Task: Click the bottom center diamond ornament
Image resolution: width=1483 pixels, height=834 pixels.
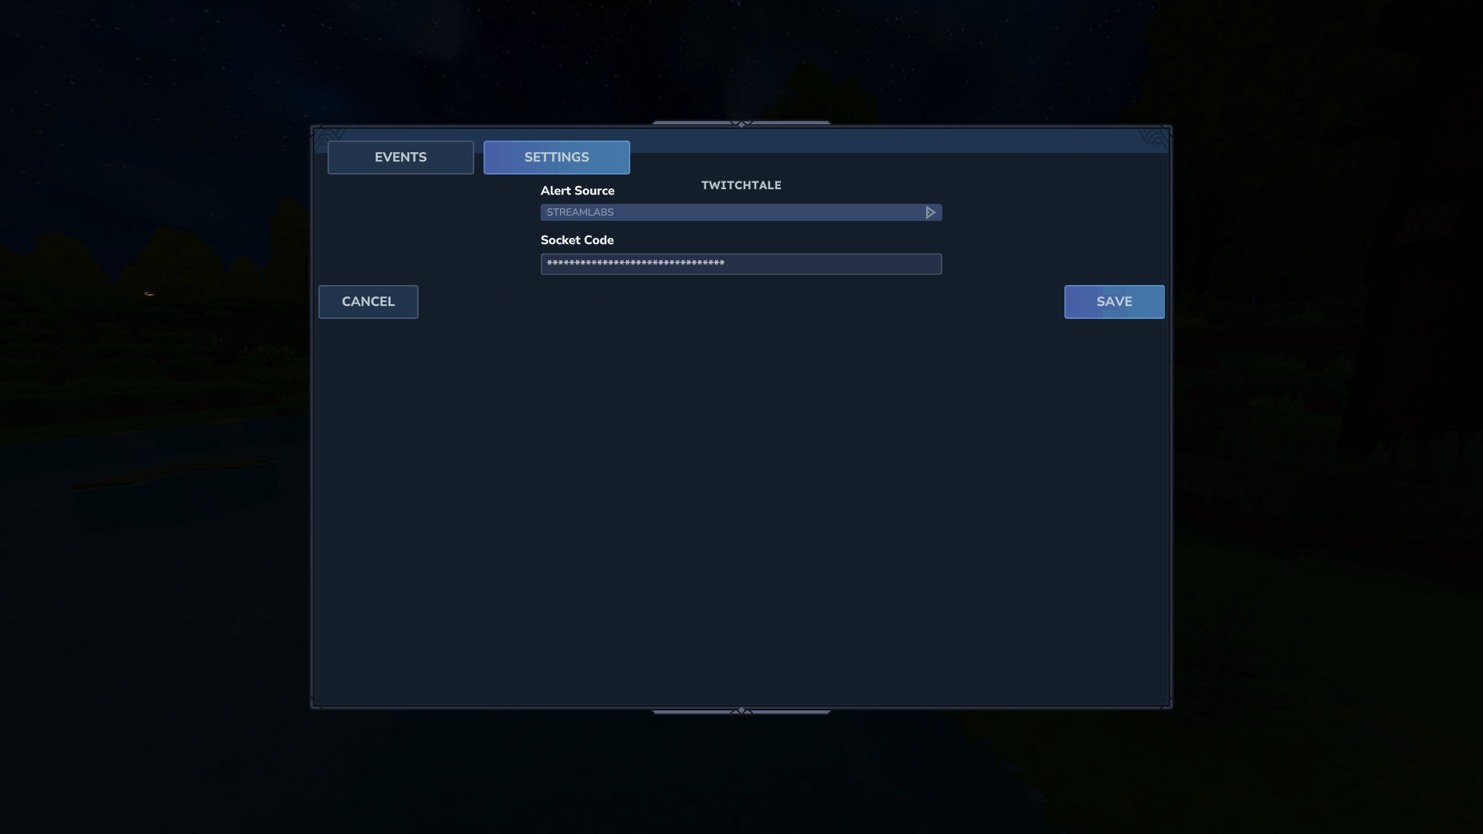Action: [741, 710]
